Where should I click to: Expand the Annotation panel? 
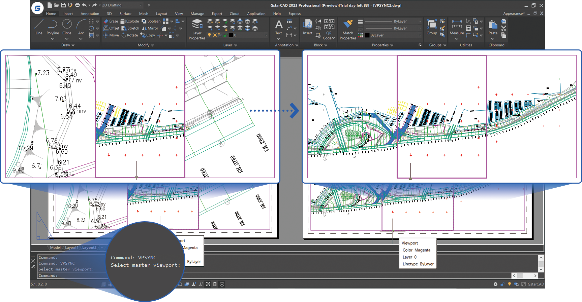point(286,45)
